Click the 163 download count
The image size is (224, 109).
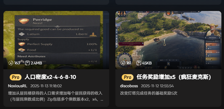pos(17,63)
